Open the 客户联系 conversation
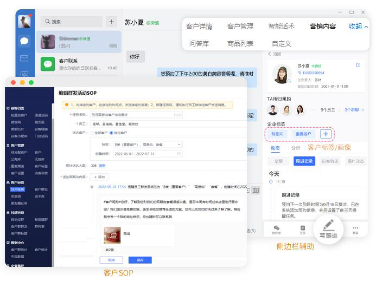 pos(79,64)
